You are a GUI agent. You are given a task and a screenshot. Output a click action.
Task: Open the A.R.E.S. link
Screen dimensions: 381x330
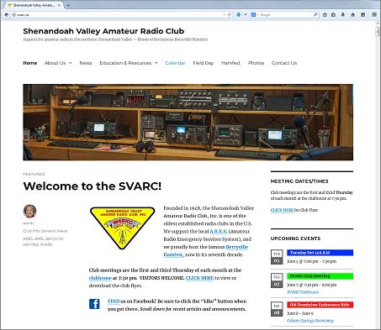218,231
